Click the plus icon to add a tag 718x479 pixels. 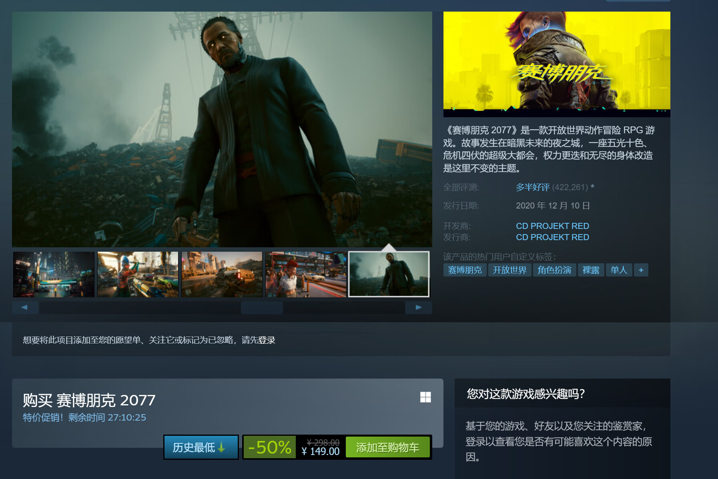(x=641, y=270)
